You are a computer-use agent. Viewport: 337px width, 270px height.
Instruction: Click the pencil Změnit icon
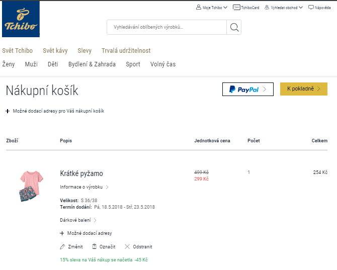point(62,247)
